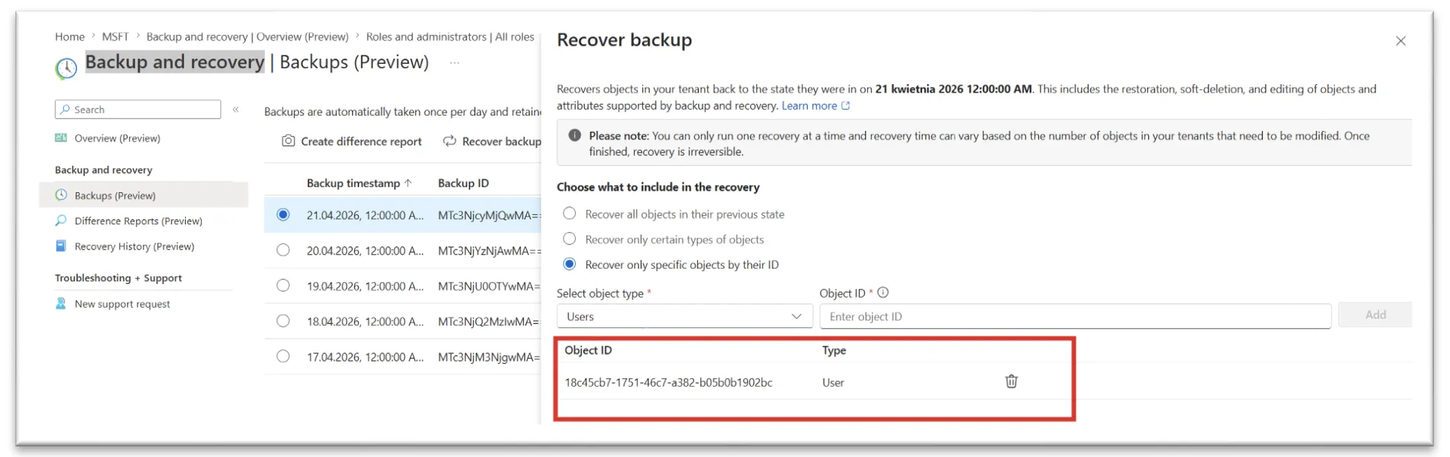
Task: Click the Backup timestamp sort arrow
Action: (x=408, y=183)
